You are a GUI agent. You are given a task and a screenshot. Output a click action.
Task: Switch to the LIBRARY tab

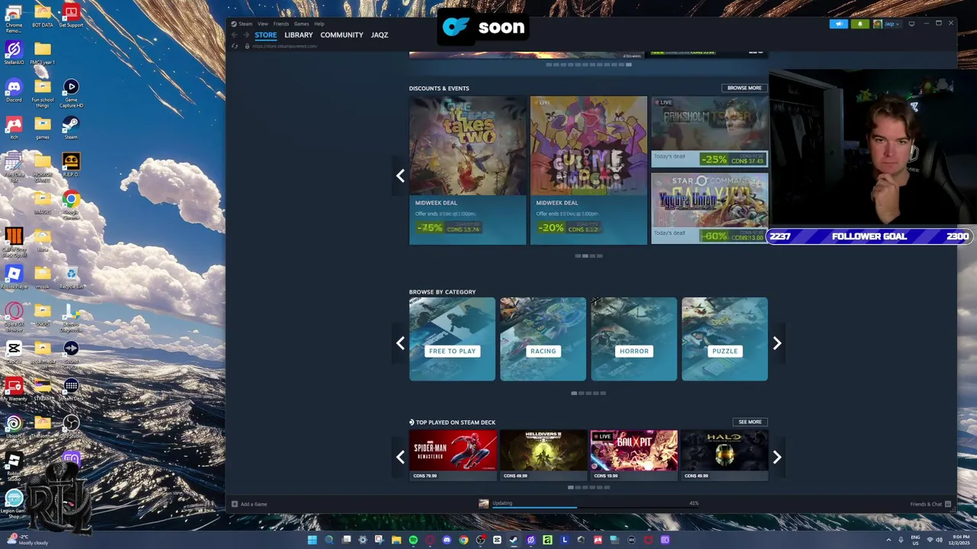coord(298,35)
